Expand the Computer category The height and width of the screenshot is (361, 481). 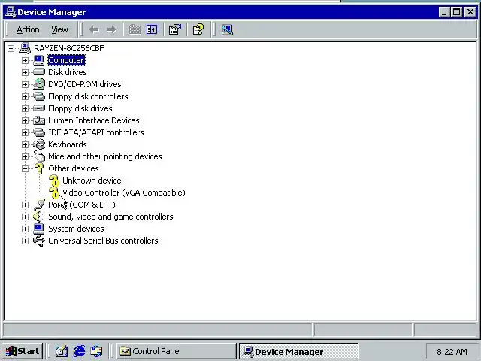25,60
